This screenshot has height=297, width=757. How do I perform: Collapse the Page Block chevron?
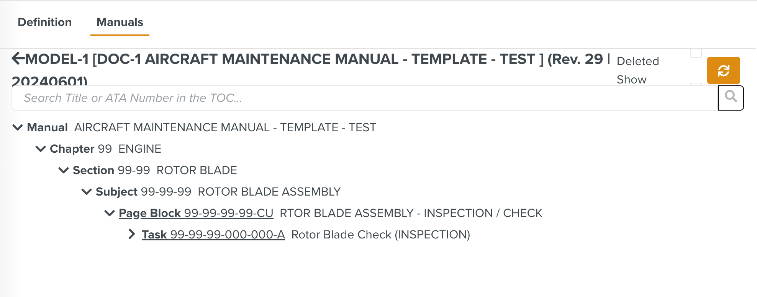click(x=110, y=213)
